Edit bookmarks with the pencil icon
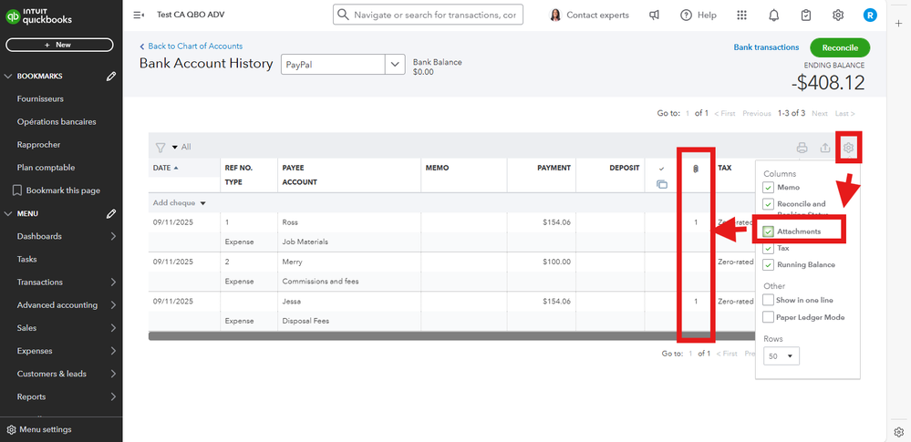Screen dimensions: 911x442 point(111,76)
